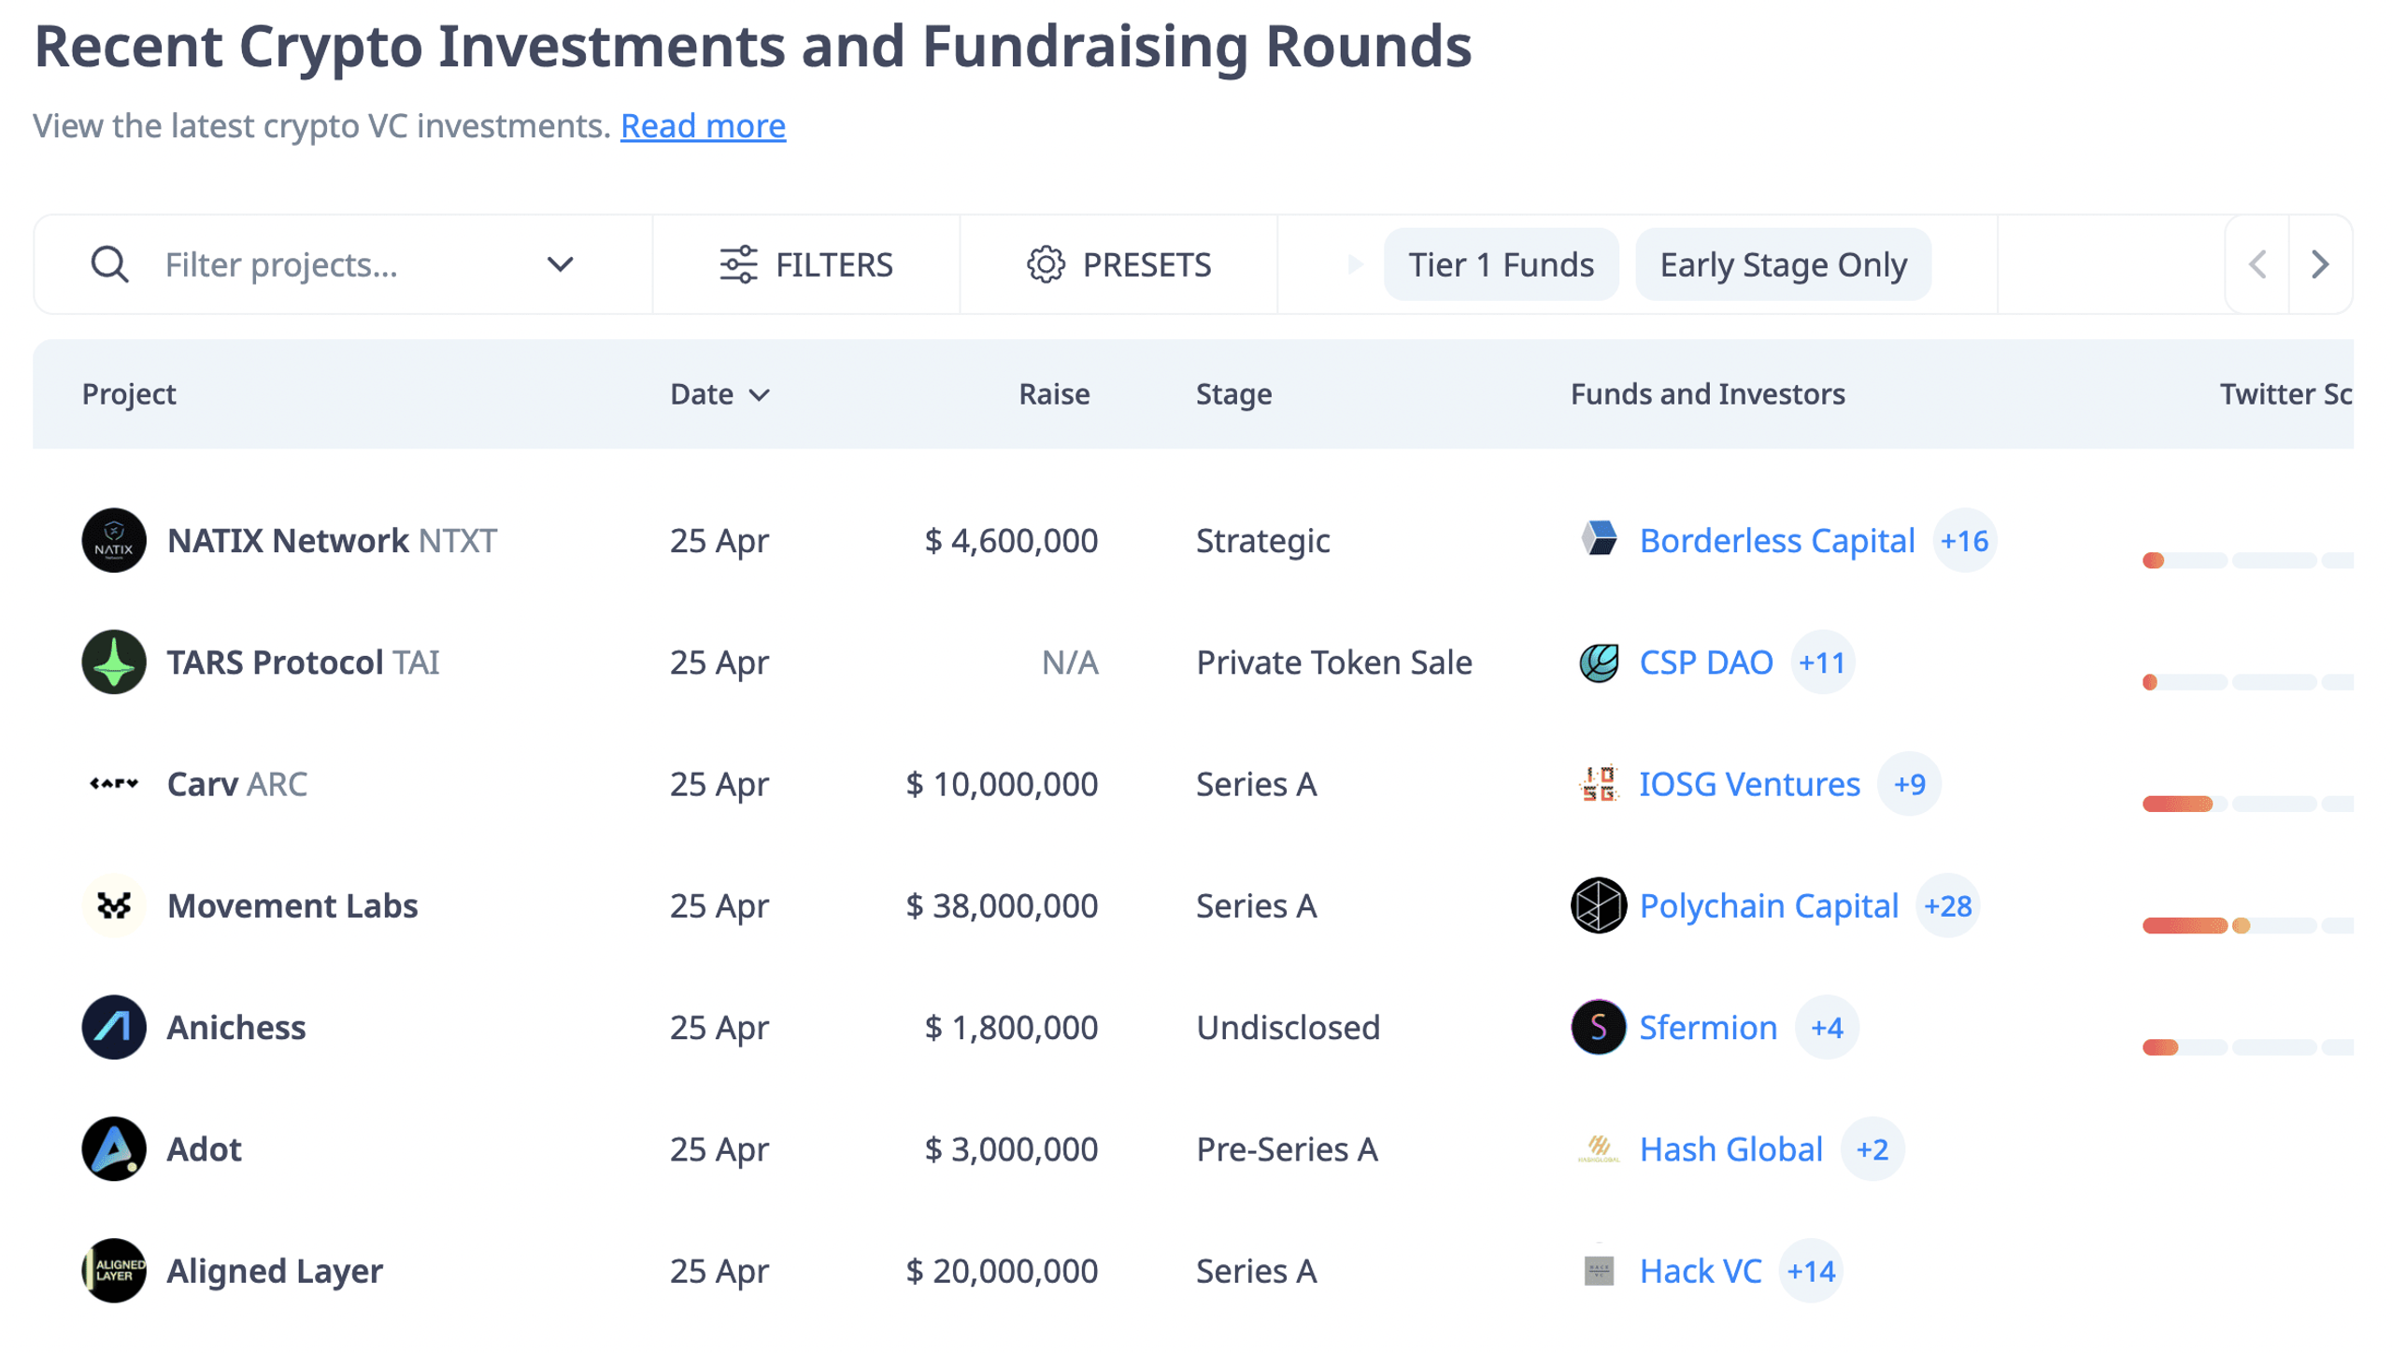This screenshot has height=1353, width=2392.
Task: Expand the +2 investors for Adot
Action: (x=1872, y=1147)
